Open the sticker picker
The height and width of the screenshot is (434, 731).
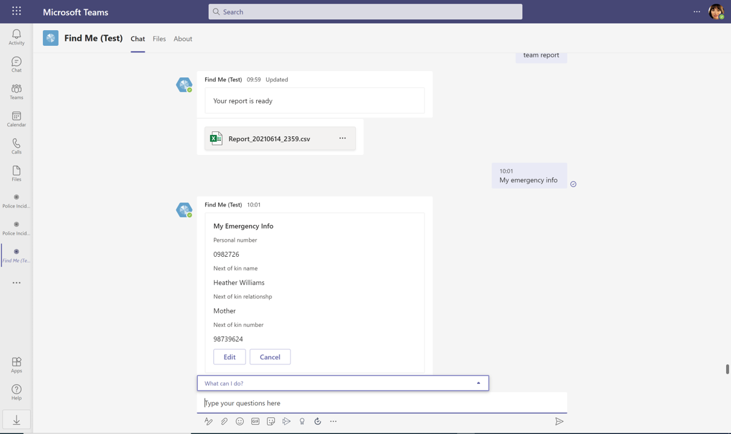[x=271, y=421]
